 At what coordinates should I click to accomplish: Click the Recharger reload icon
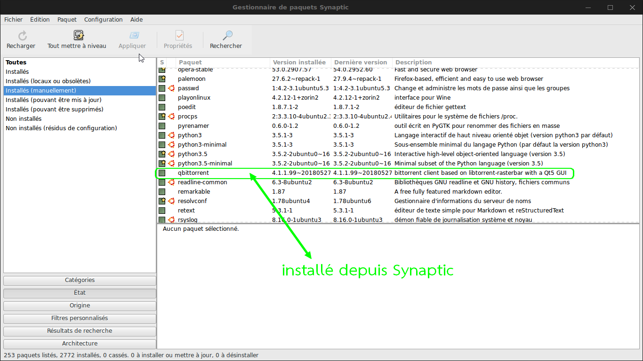(22, 36)
